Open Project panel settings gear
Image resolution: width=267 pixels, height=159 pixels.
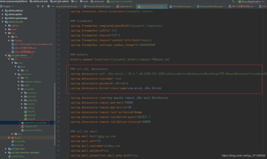click(x=48, y=6)
